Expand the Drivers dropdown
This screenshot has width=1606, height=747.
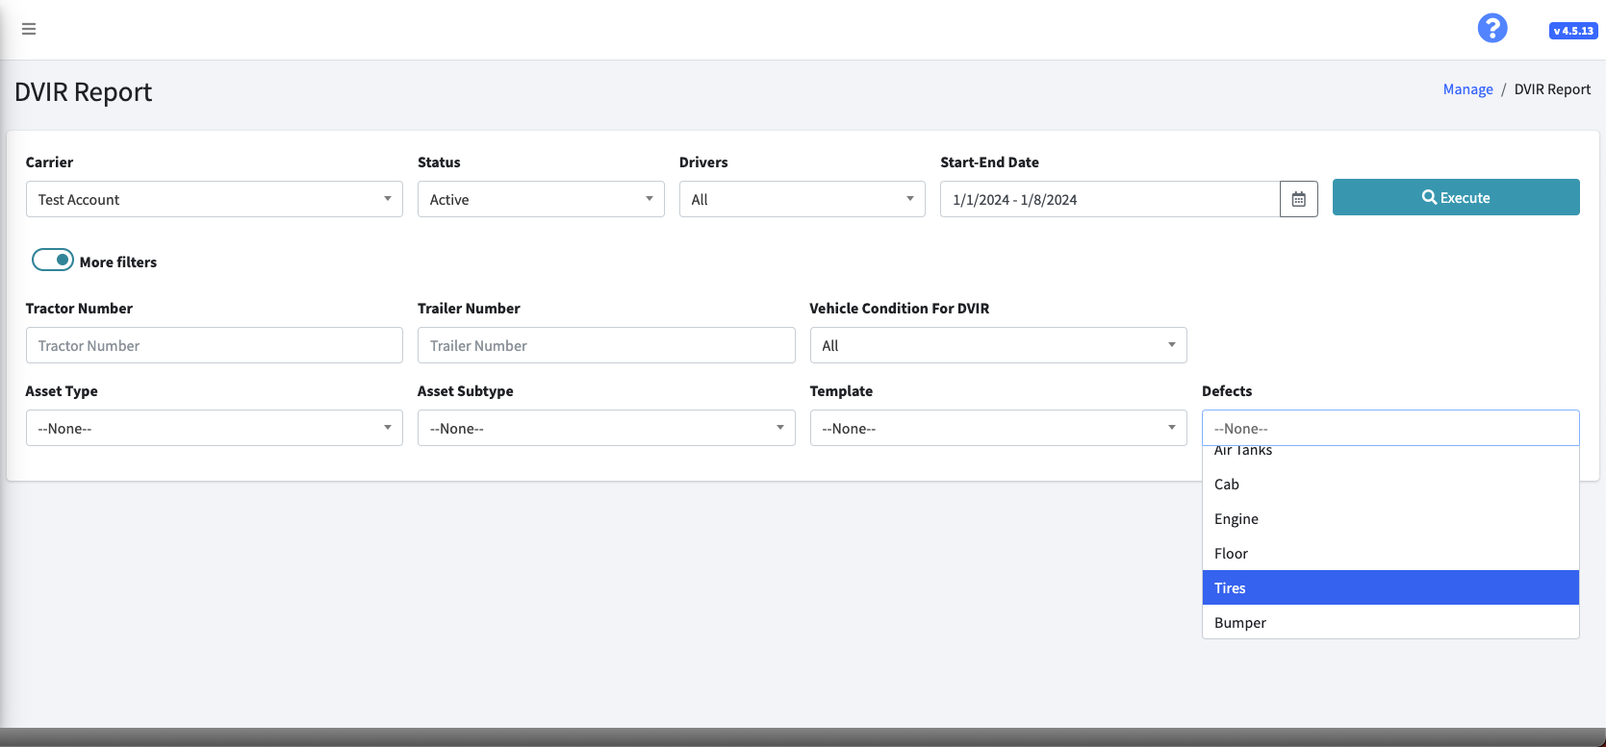coord(803,199)
